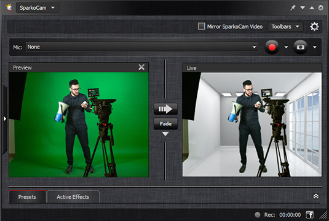
Task: Open the SparkoCam title dropdown menu
Action: (38, 8)
